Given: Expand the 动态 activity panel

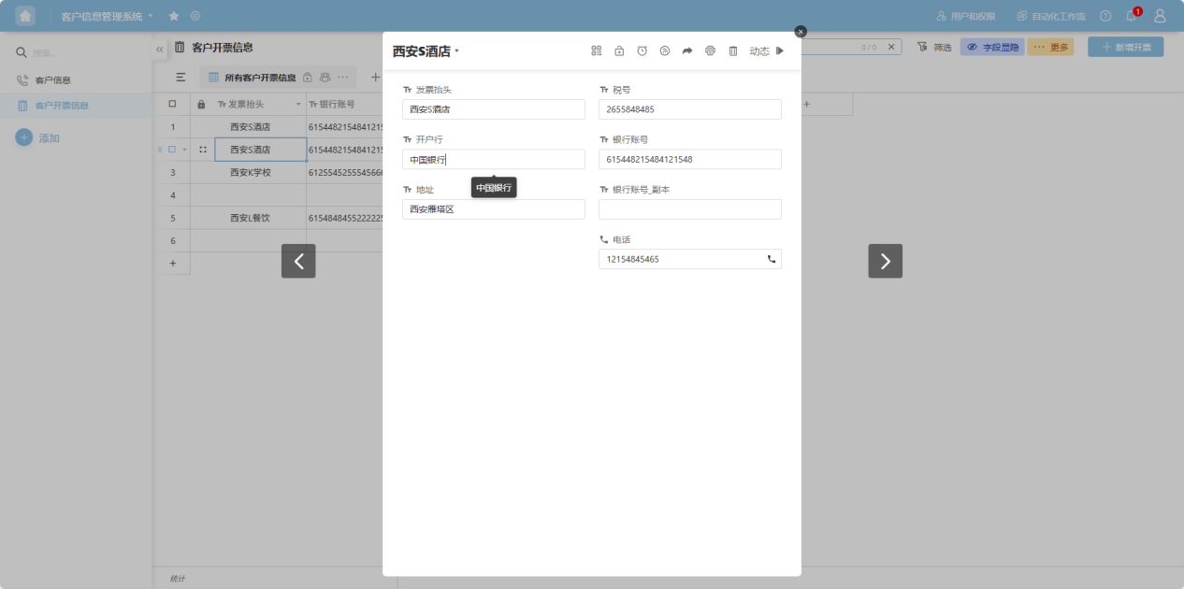Looking at the screenshot, I should (767, 50).
